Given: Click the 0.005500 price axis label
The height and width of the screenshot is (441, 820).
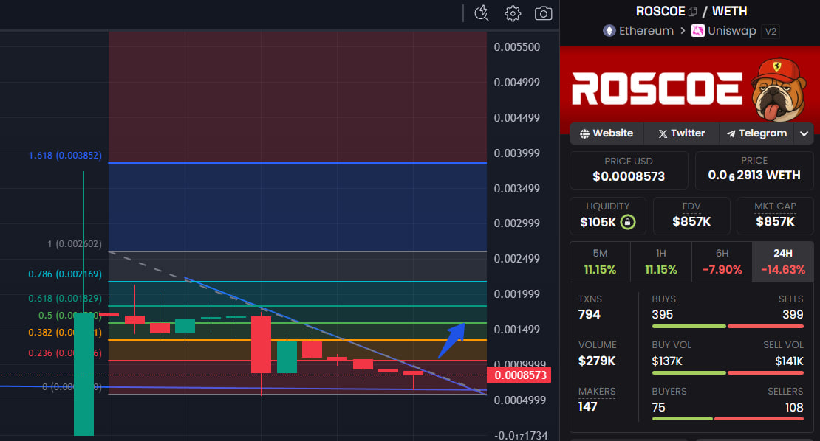Looking at the screenshot, I should click(x=516, y=47).
